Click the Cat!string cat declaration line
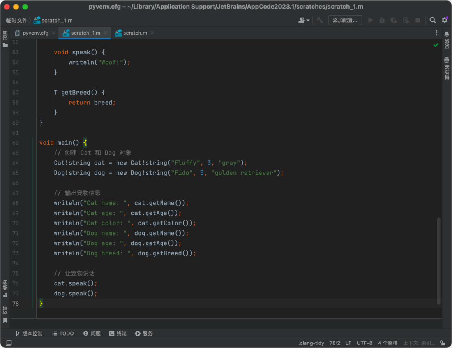This screenshot has width=452, height=348. pos(150,163)
